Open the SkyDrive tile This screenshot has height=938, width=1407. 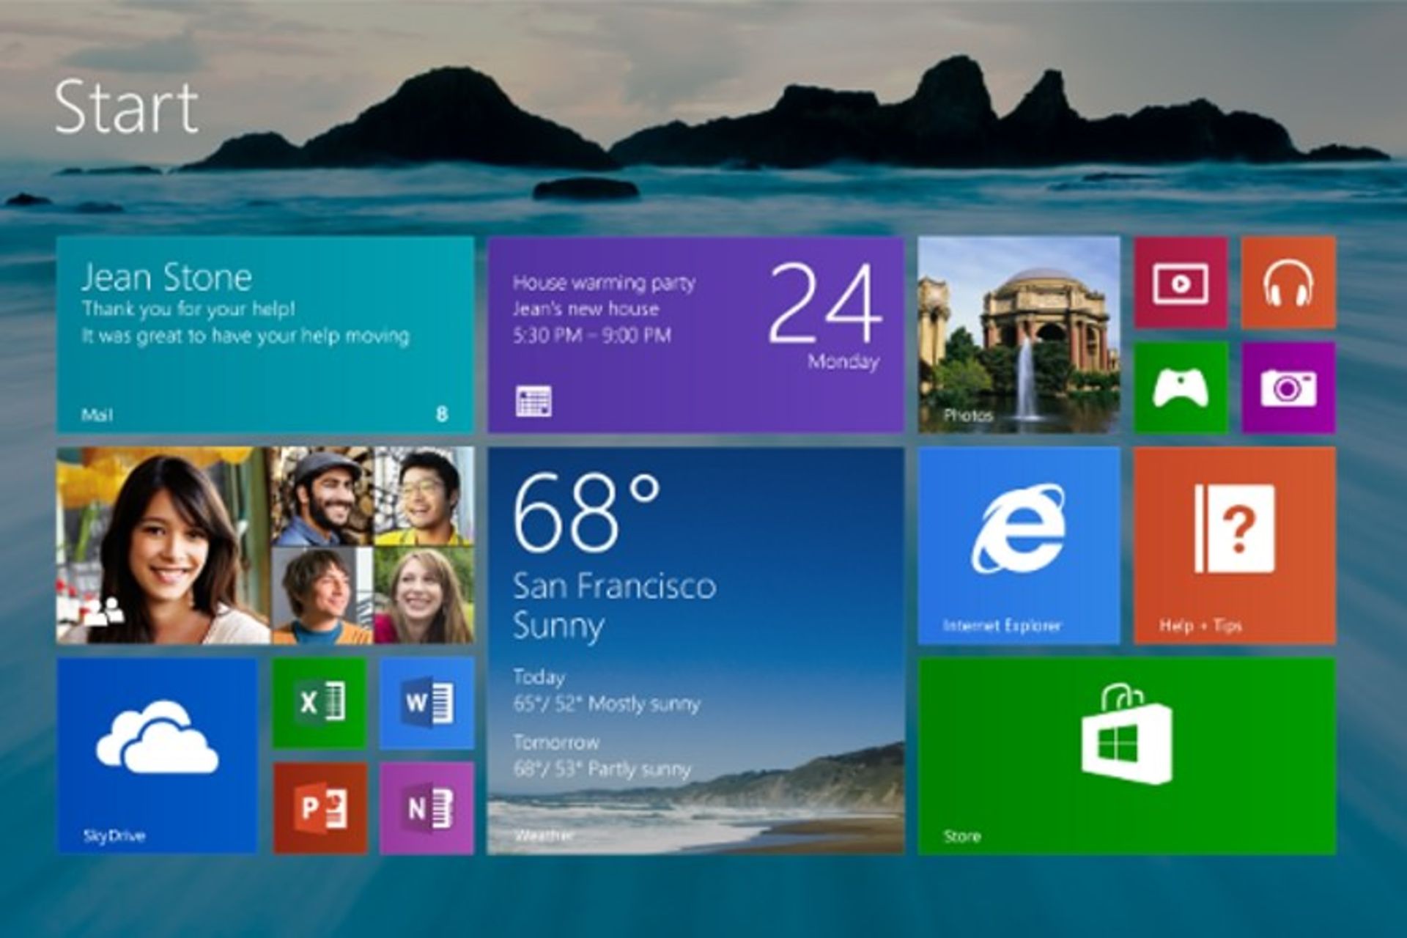(x=158, y=756)
